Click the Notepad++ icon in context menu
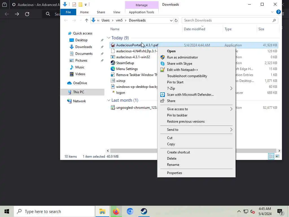 click(162, 70)
